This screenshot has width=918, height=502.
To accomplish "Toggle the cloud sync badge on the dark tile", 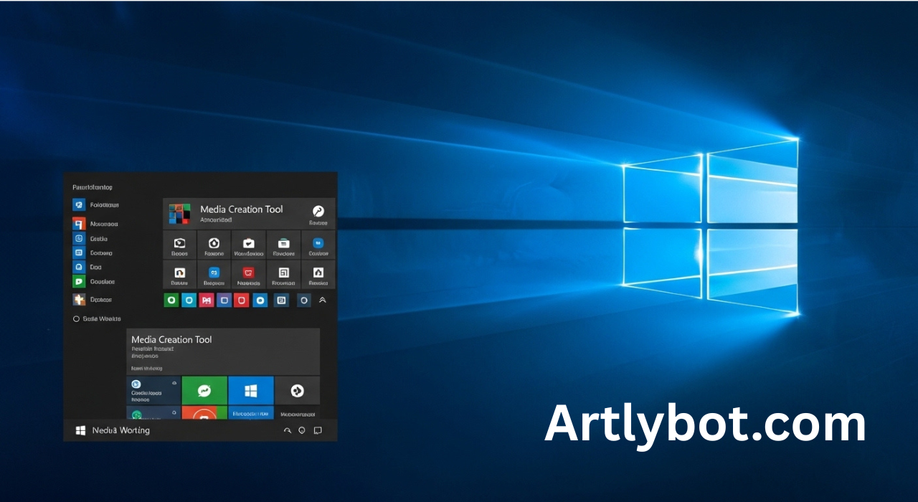I will 174,383.
